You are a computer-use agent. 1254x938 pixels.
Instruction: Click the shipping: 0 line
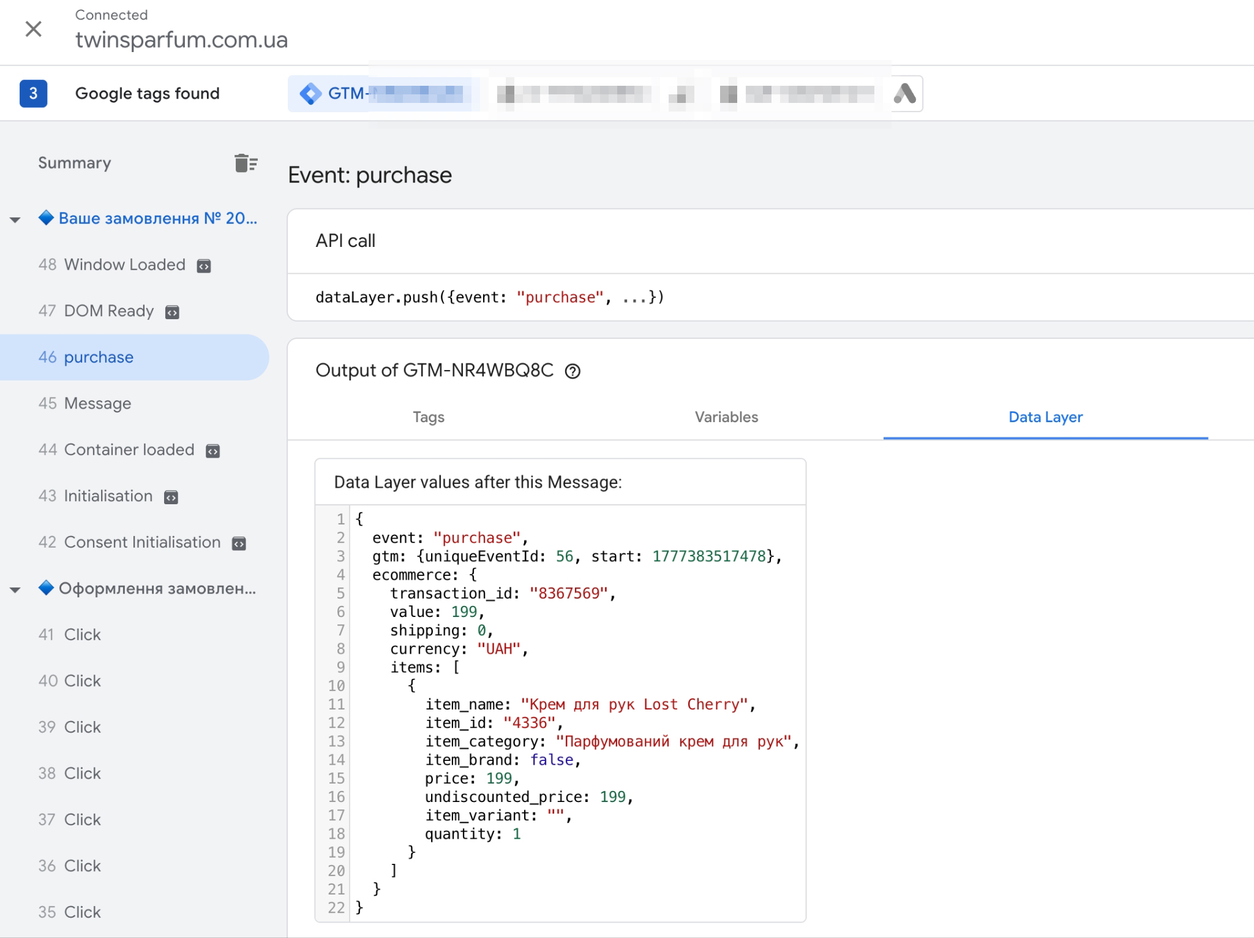[x=441, y=631]
